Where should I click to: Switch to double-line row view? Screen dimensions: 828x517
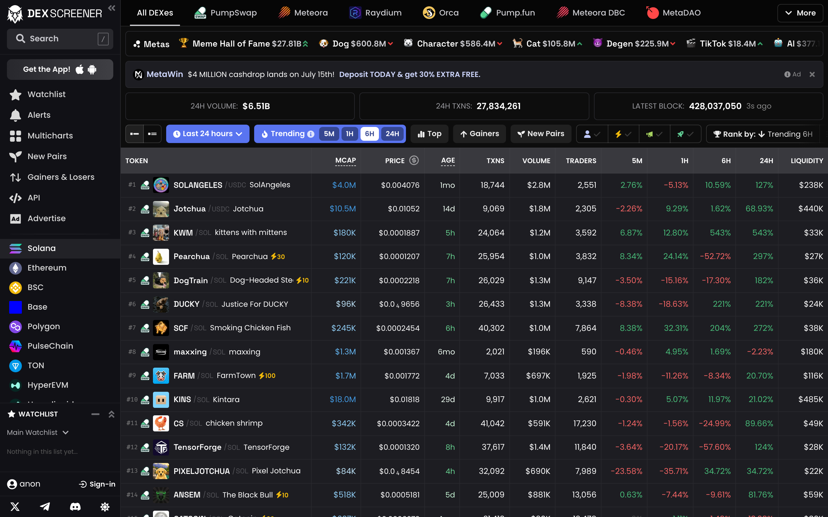point(152,134)
